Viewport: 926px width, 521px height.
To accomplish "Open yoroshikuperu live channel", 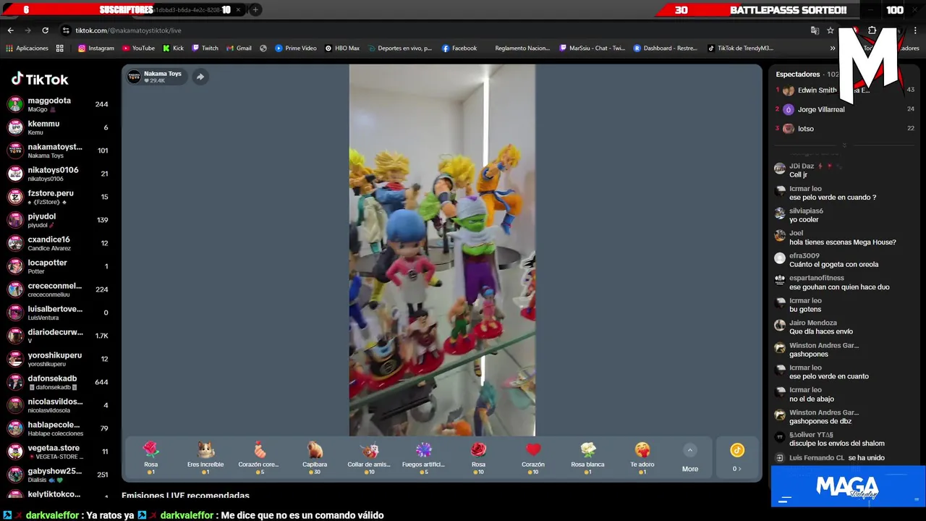I will [58, 359].
